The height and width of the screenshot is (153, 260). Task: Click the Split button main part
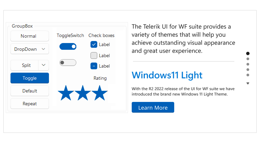click(25, 65)
